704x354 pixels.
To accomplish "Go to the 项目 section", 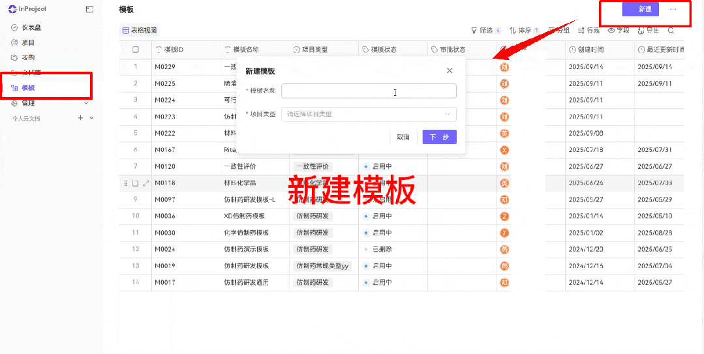I will (23, 42).
